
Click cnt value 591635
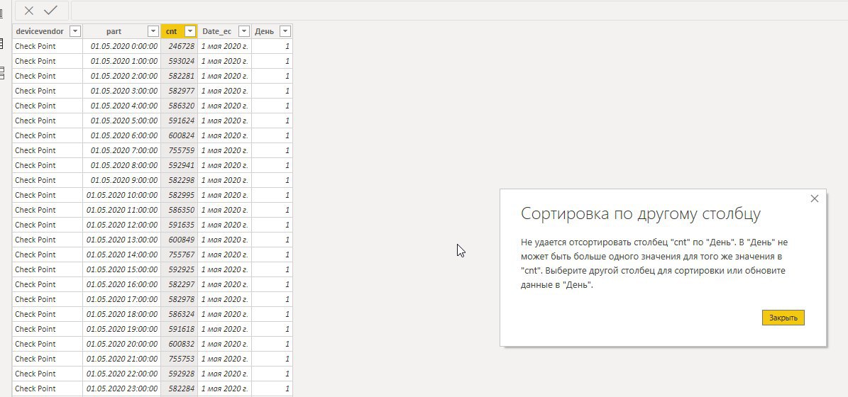pos(179,225)
